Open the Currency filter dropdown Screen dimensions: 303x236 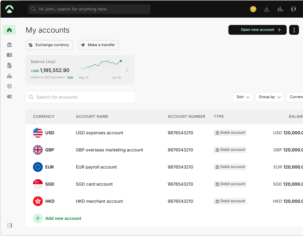click(295, 97)
